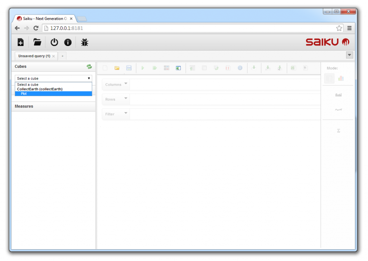The image size is (368, 261).
Task: Expand the Rows axis dropdown arrow
Action: [126, 98]
